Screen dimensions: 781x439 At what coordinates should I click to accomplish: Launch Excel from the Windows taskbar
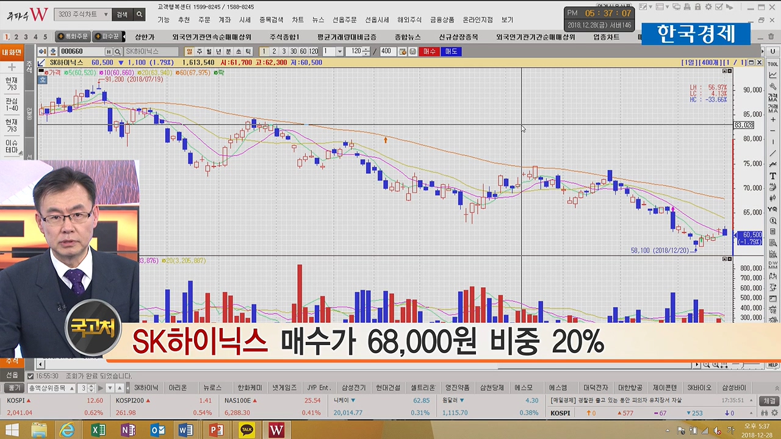(x=98, y=430)
